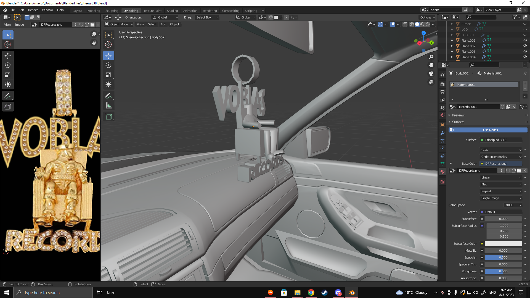
Task: Open Steam from the taskbar
Action: [325, 292]
